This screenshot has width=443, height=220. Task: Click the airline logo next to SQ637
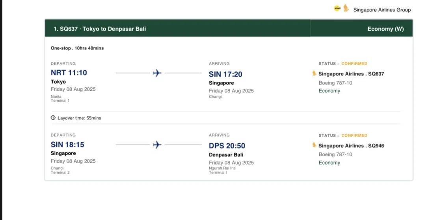314,73
